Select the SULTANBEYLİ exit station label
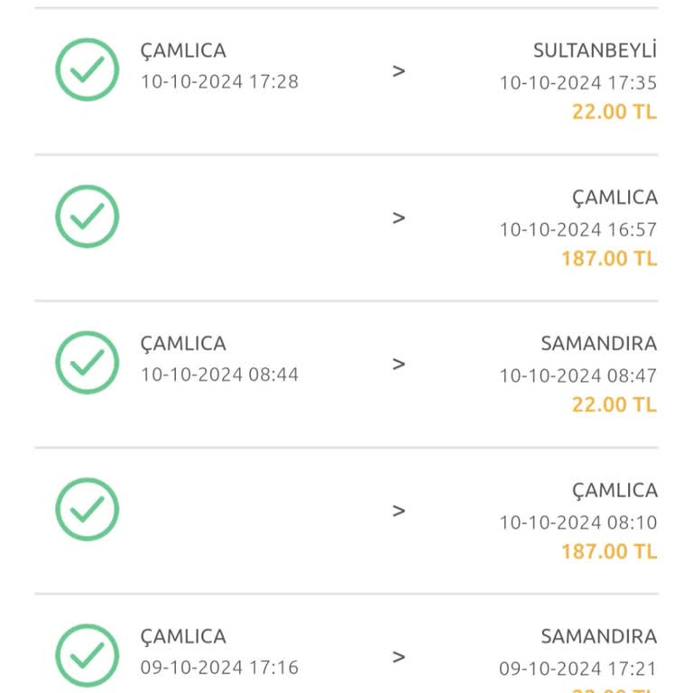This screenshot has width=693, height=693. click(x=595, y=50)
